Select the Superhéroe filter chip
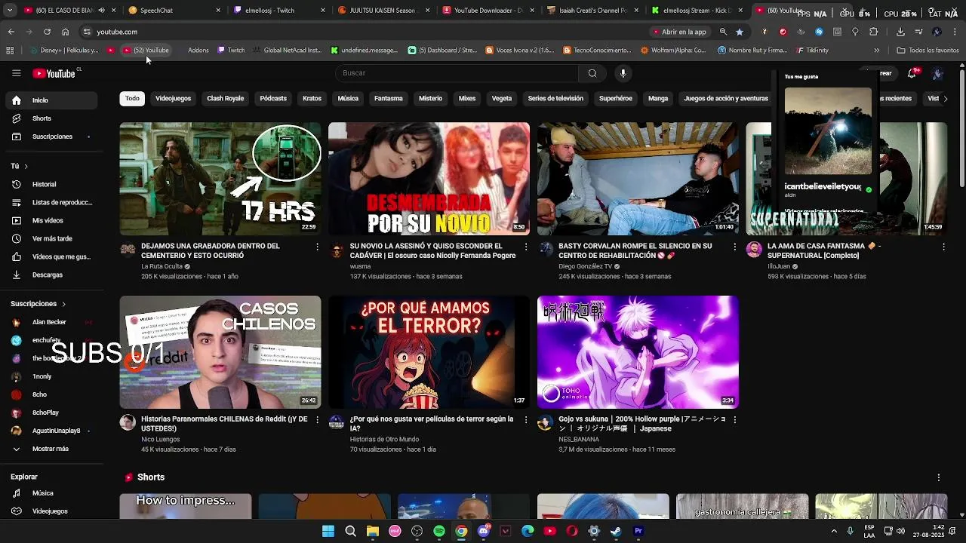This screenshot has width=966, height=543. click(616, 99)
